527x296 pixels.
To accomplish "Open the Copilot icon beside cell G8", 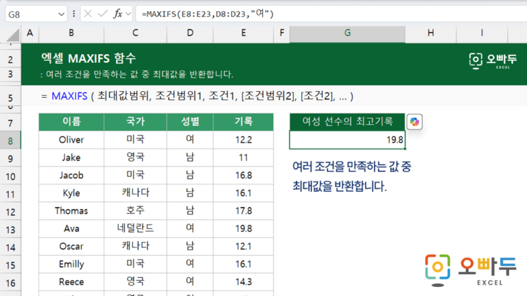I will point(414,122).
